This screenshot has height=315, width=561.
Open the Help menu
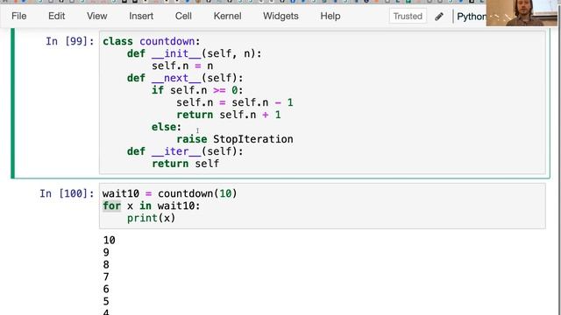point(330,16)
